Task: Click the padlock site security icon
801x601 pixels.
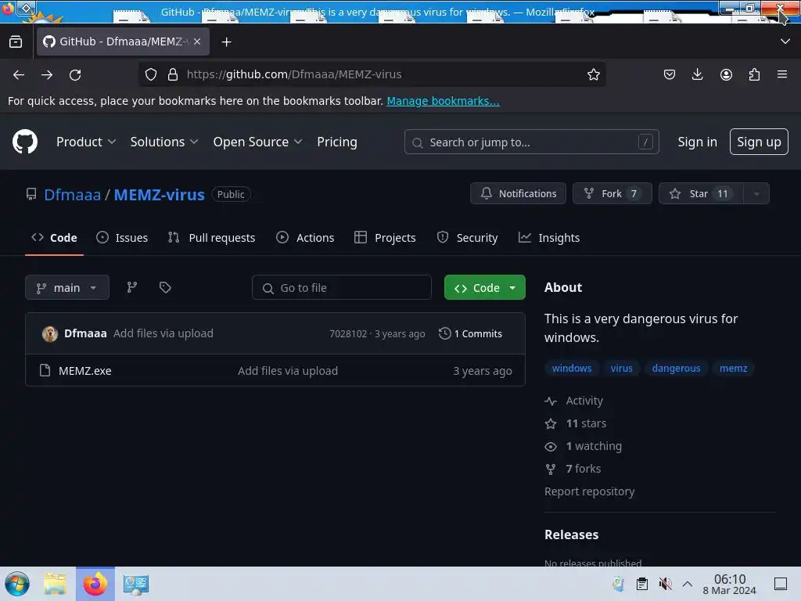Action: (173, 74)
